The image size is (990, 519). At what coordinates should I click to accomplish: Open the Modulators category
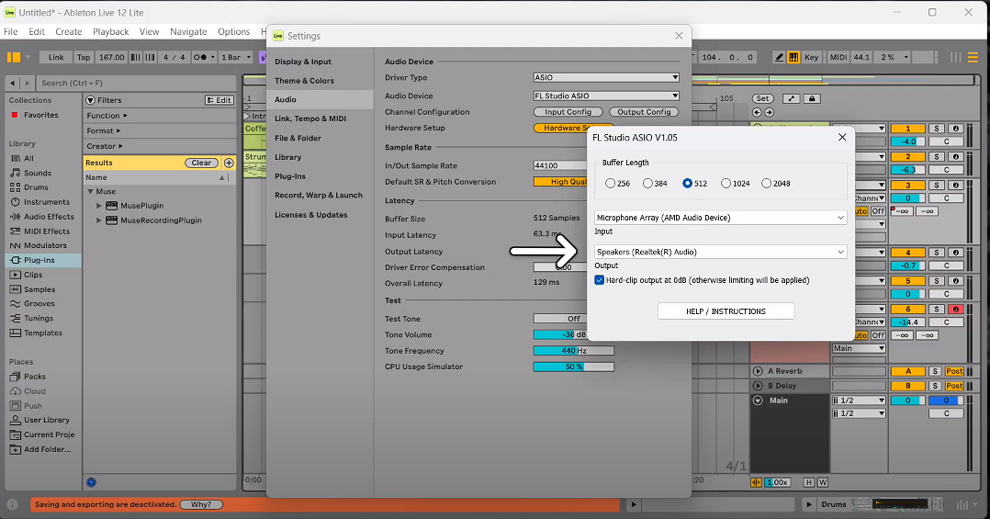coord(45,245)
